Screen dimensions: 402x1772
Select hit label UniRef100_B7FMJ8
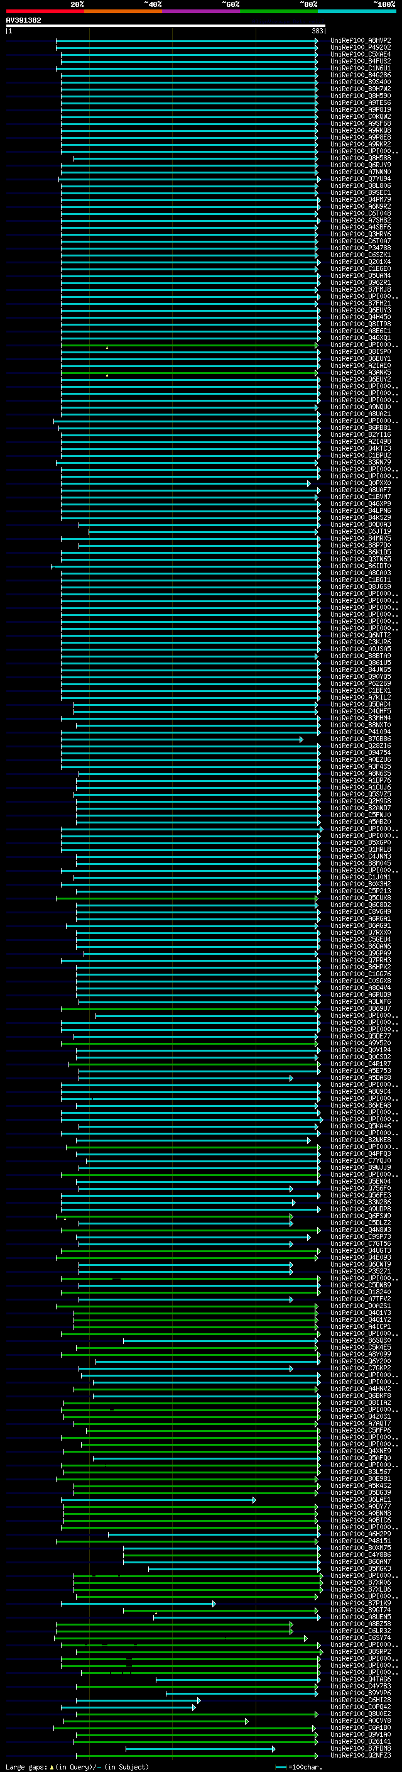[361, 290]
